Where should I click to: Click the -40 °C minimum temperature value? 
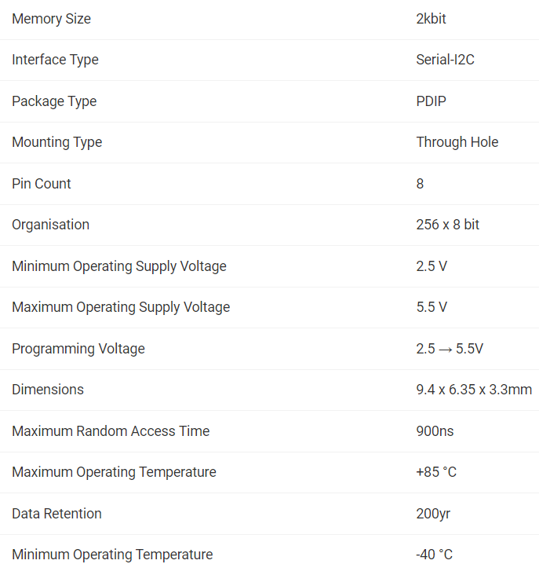coord(435,555)
